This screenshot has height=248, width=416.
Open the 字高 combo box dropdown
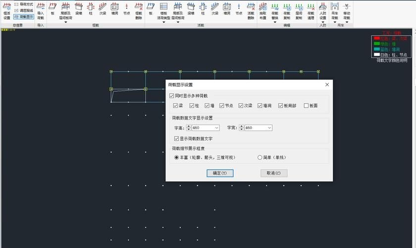[216, 128]
